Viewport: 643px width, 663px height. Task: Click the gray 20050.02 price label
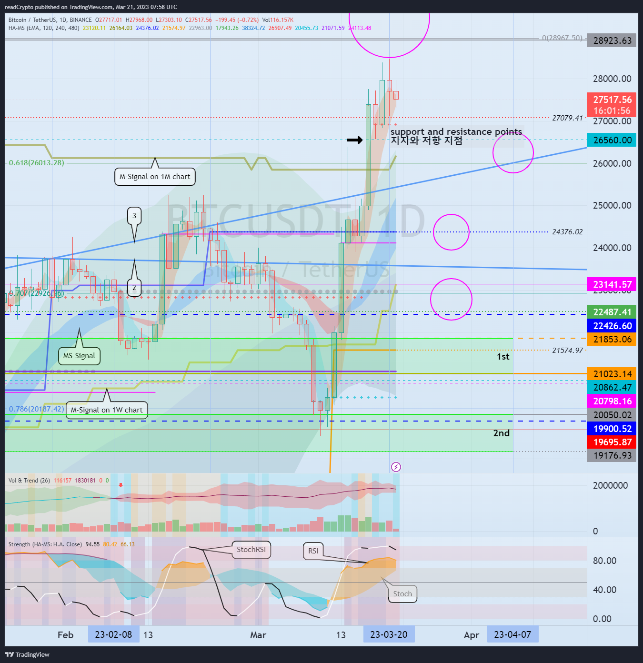tap(612, 415)
